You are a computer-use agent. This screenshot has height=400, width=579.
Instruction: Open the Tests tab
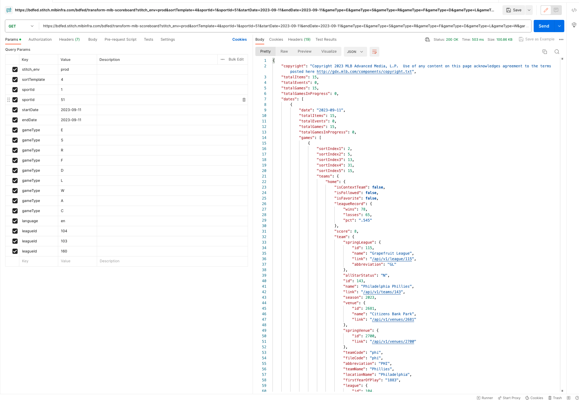coord(149,39)
